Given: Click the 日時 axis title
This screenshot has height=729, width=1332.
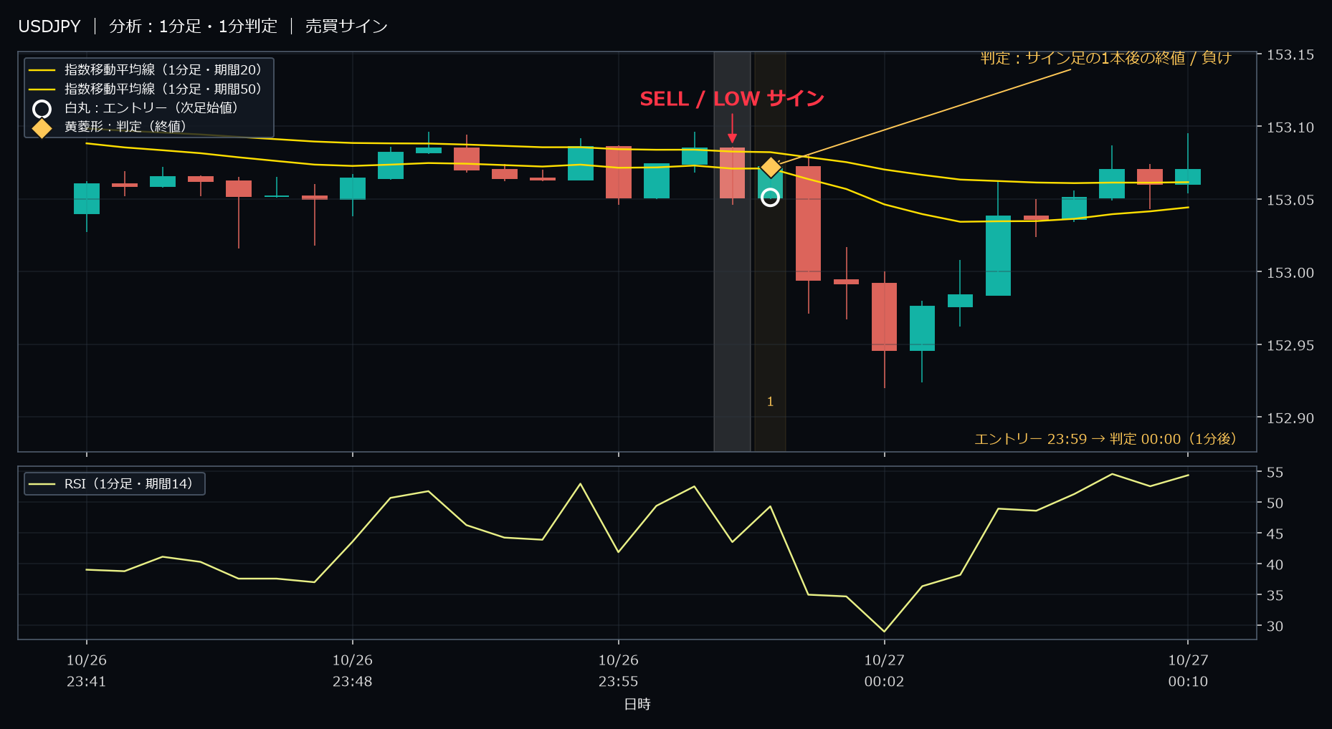Looking at the screenshot, I should pos(637,705).
